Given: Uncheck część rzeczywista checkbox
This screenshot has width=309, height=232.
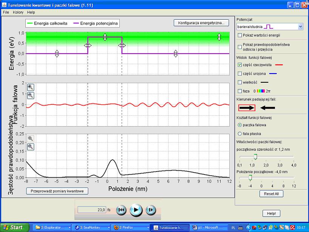Looking at the screenshot, I should 239,65.
